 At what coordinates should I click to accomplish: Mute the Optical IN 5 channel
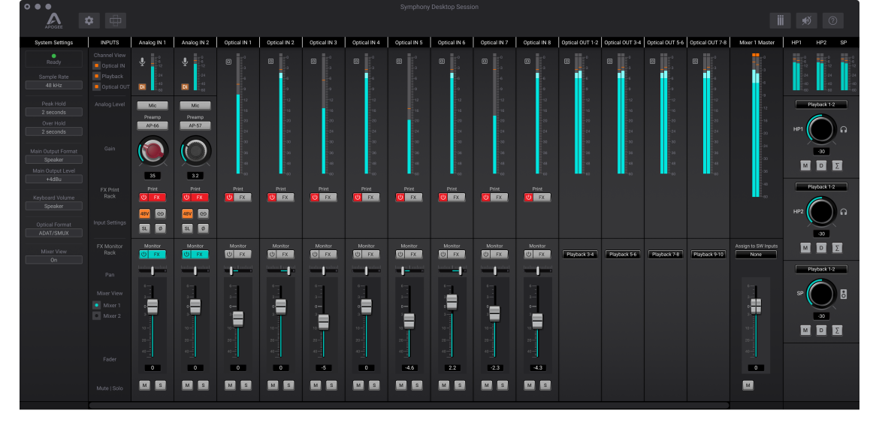click(401, 385)
